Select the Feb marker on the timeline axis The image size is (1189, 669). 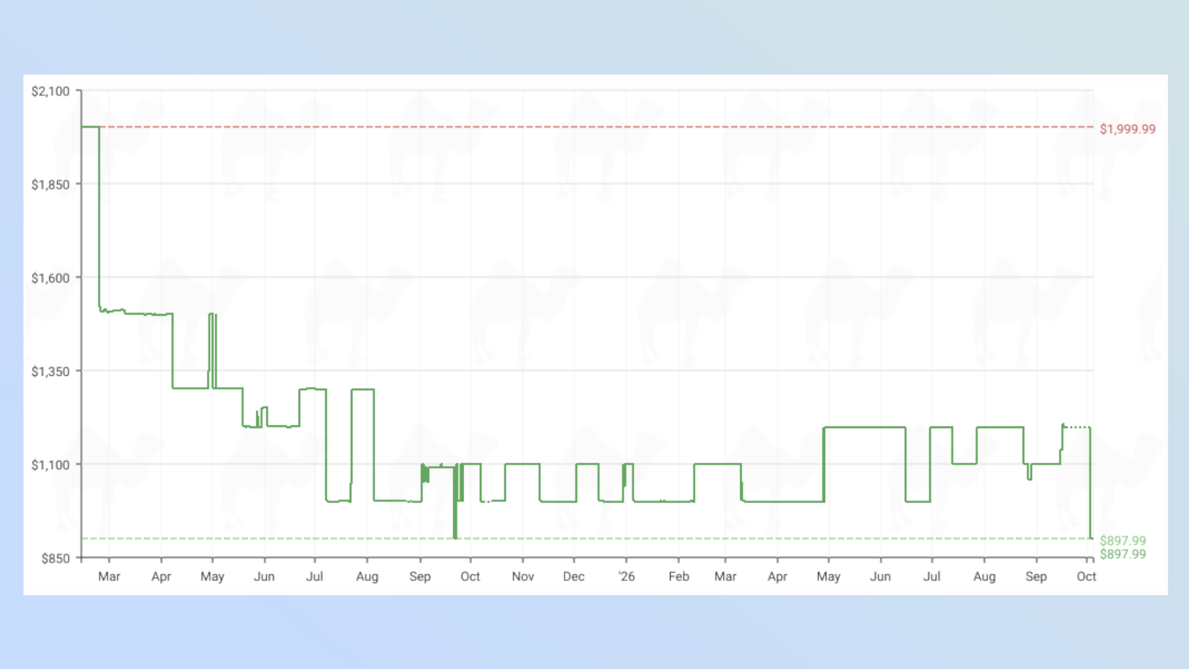click(x=678, y=576)
